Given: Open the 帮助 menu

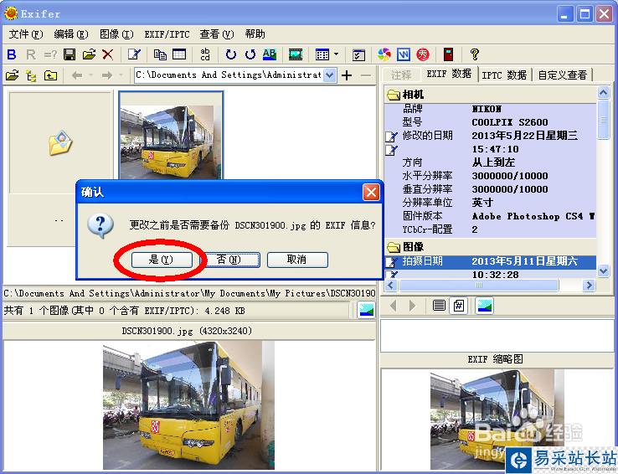Looking at the screenshot, I should pos(255,34).
